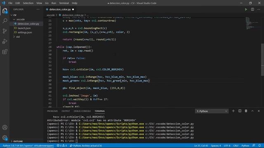
Task: Open the Go menu
Action: (x=47, y=3)
